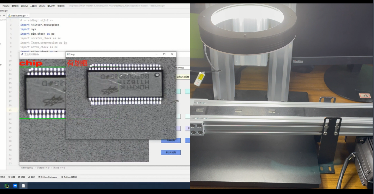Viewport: 374px width, 194px height.
Task: Open the 工具 (Tools) menu
Action: pos(33,6)
